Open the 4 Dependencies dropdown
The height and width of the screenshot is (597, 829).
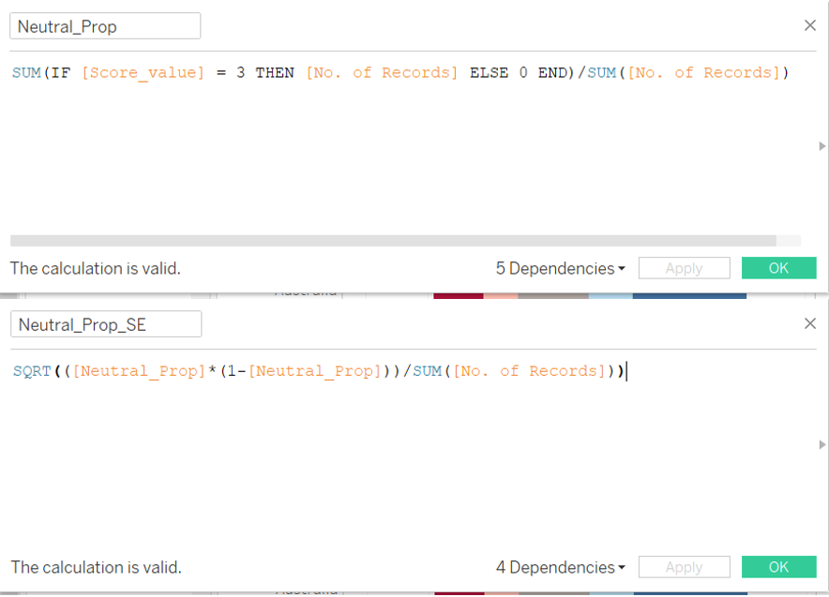tap(560, 567)
